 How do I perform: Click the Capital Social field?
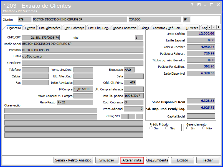coord(201,116)
